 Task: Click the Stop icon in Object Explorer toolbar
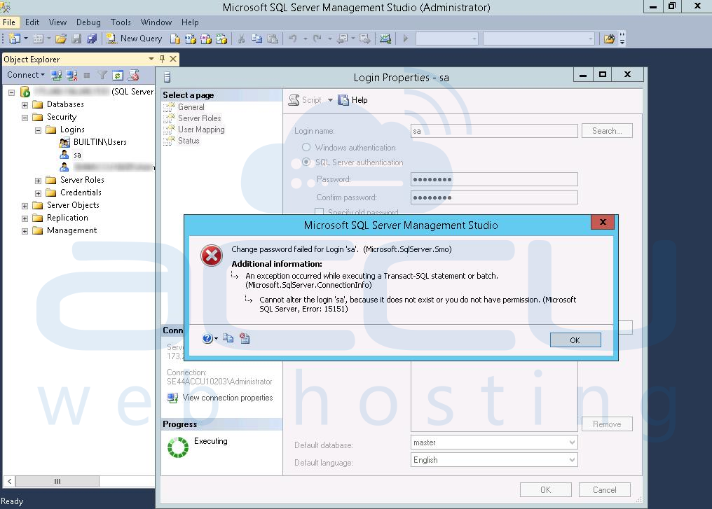87,76
